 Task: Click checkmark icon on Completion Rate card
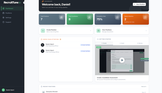pos(117,18)
